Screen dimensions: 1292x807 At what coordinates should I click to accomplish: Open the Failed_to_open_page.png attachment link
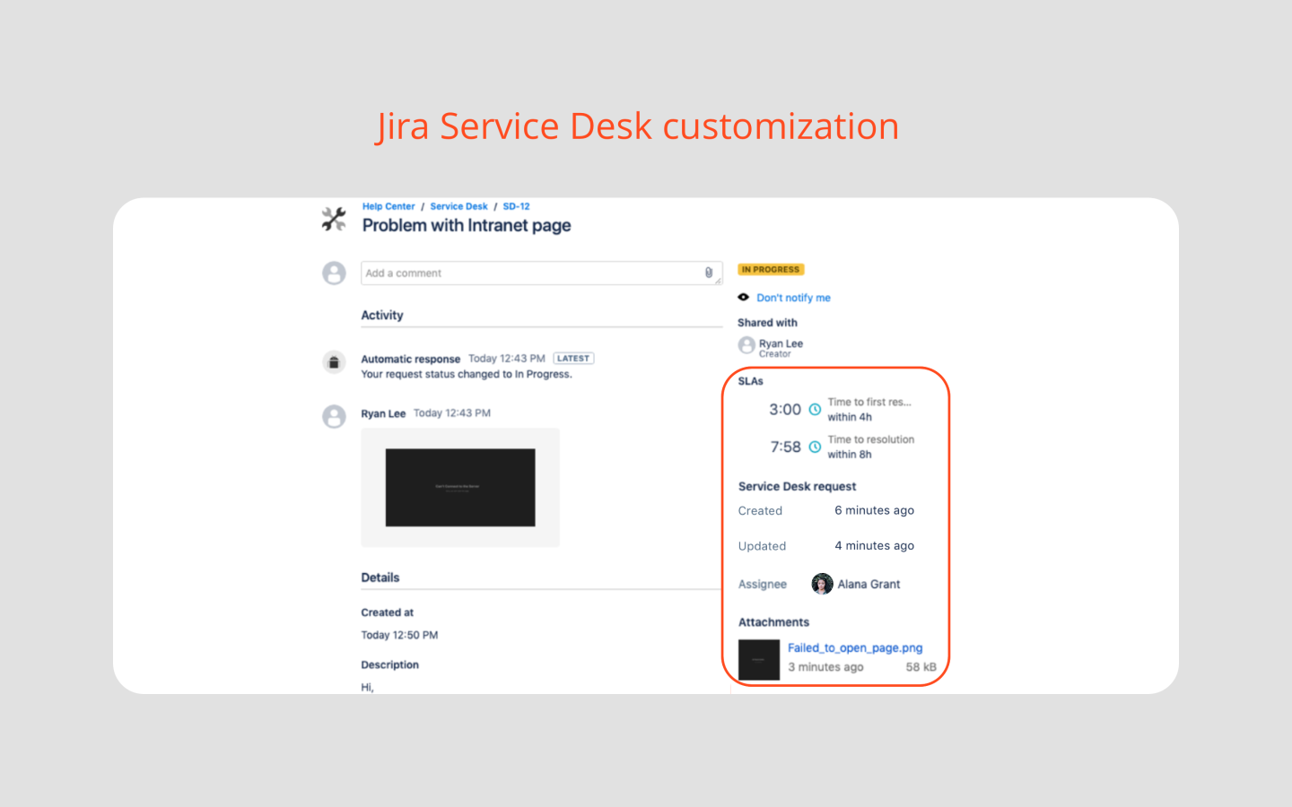click(x=855, y=647)
